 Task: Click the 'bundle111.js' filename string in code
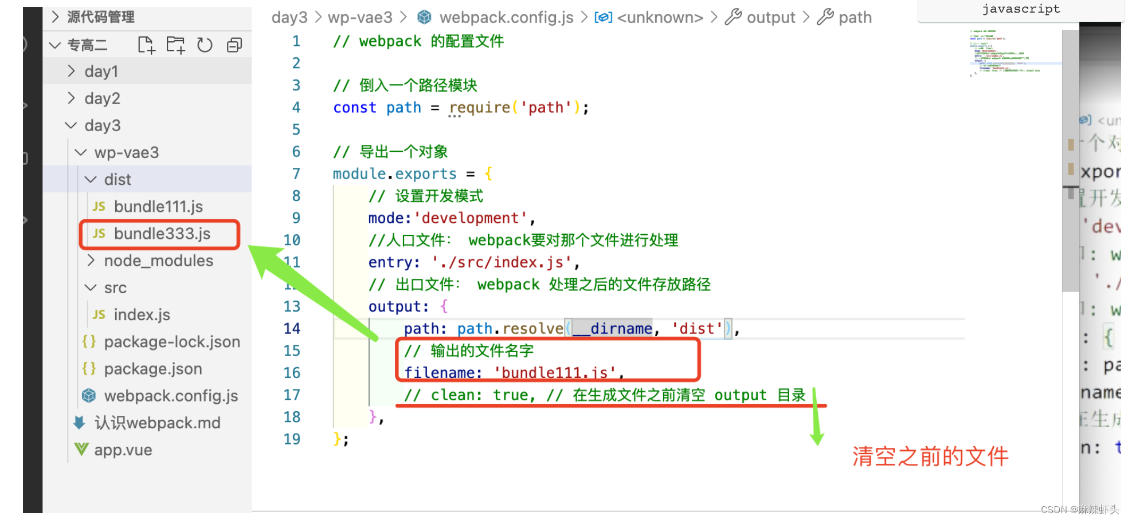point(554,373)
